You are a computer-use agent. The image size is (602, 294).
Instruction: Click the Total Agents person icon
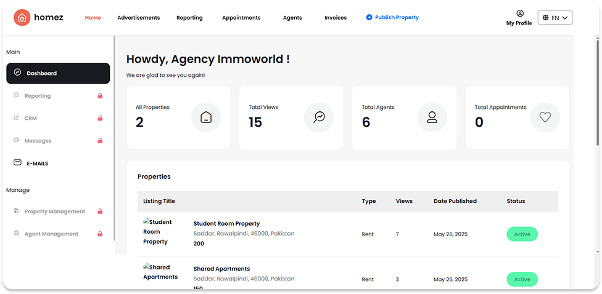click(432, 117)
